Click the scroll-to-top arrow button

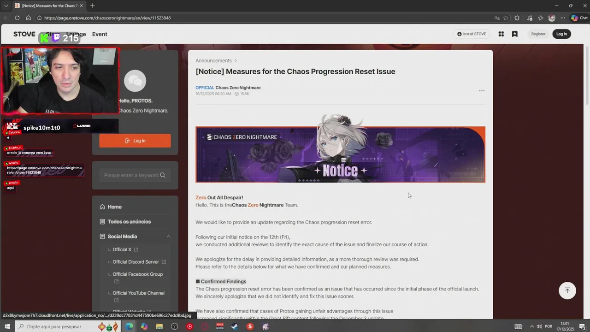567,290
